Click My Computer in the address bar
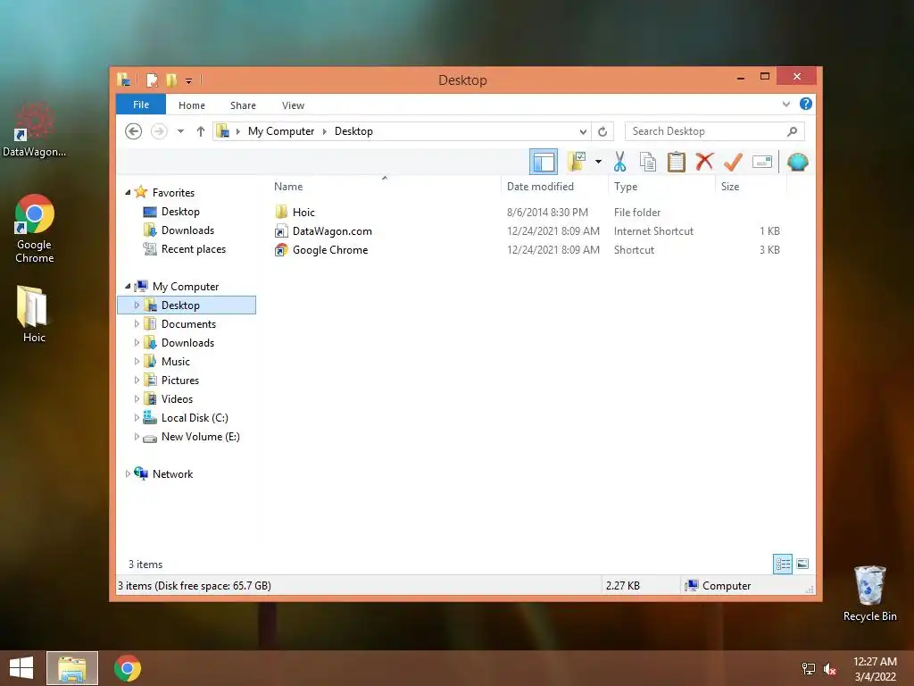 [281, 131]
